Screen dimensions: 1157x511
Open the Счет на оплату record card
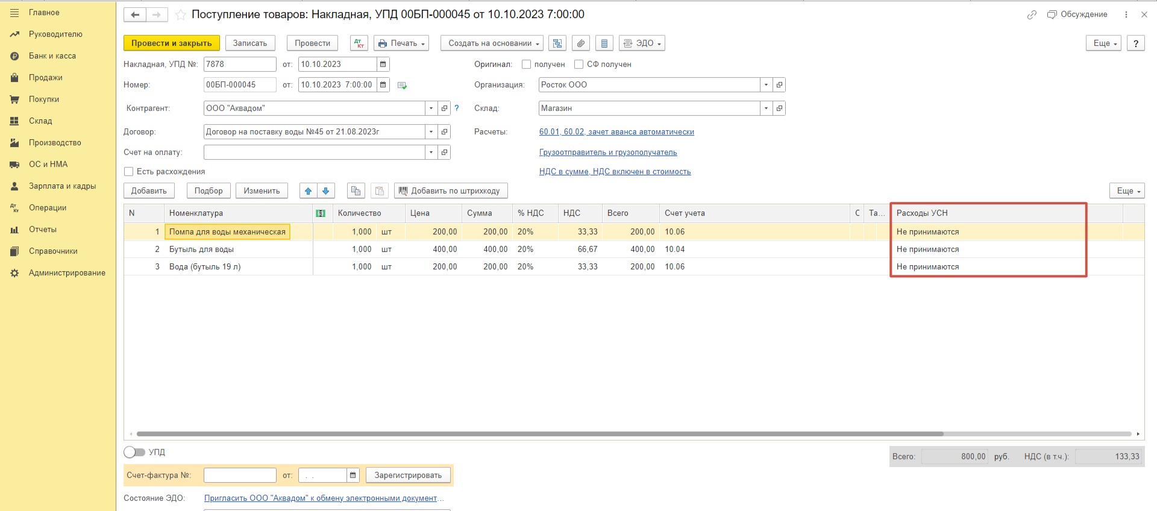[x=444, y=152]
